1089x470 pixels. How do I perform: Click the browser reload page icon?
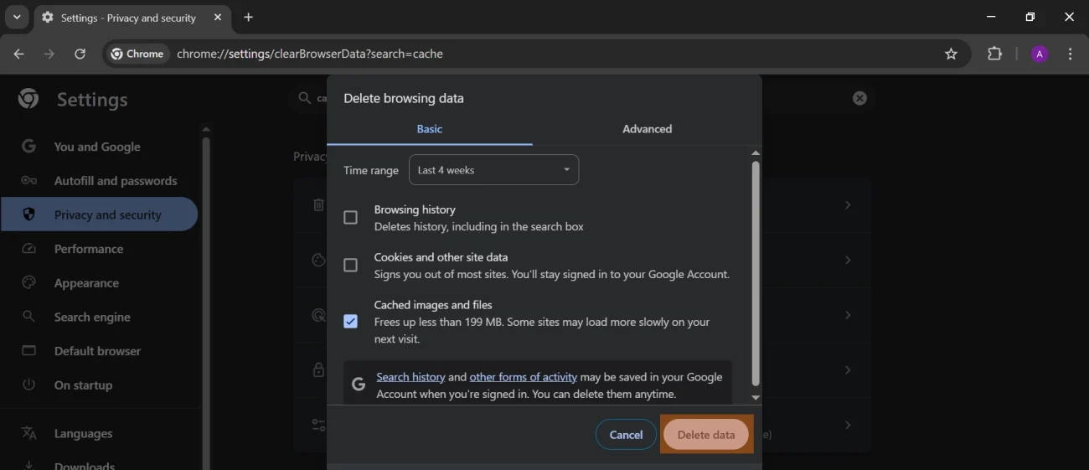click(80, 54)
